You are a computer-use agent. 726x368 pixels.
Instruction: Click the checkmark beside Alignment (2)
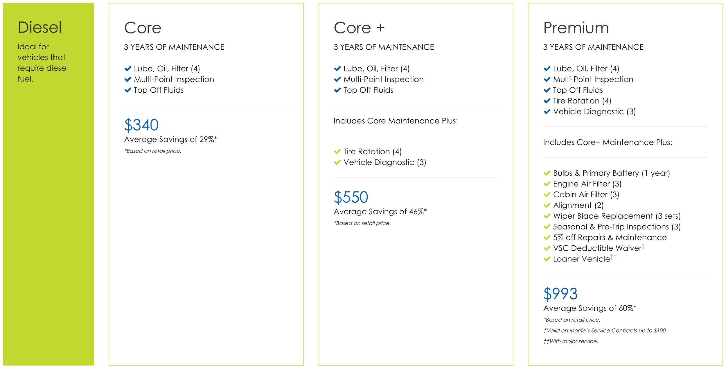coord(547,205)
